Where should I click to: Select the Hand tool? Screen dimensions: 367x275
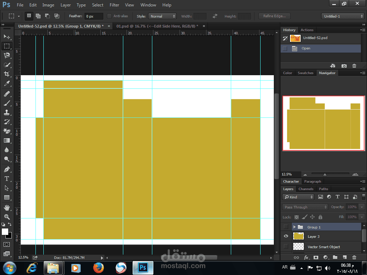point(7,208)
